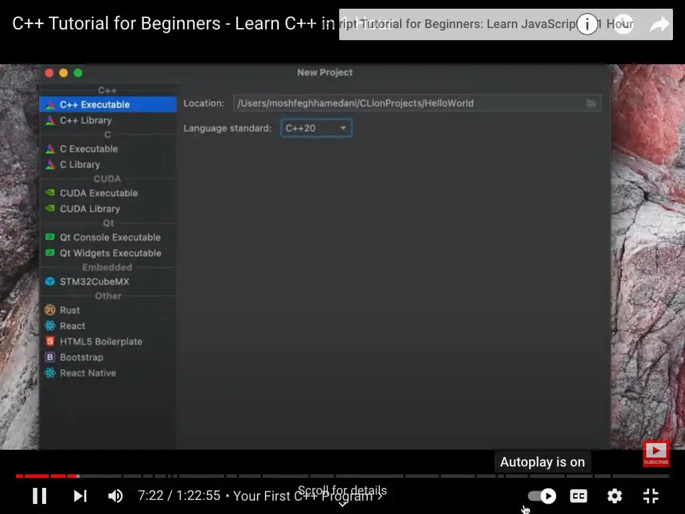Select Rust project type
The image size is (685, 514).
(108, 310)
